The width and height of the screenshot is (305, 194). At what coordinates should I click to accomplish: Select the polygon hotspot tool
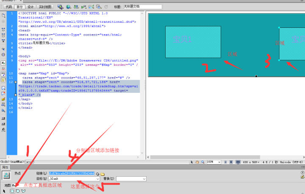click(23, 191)
